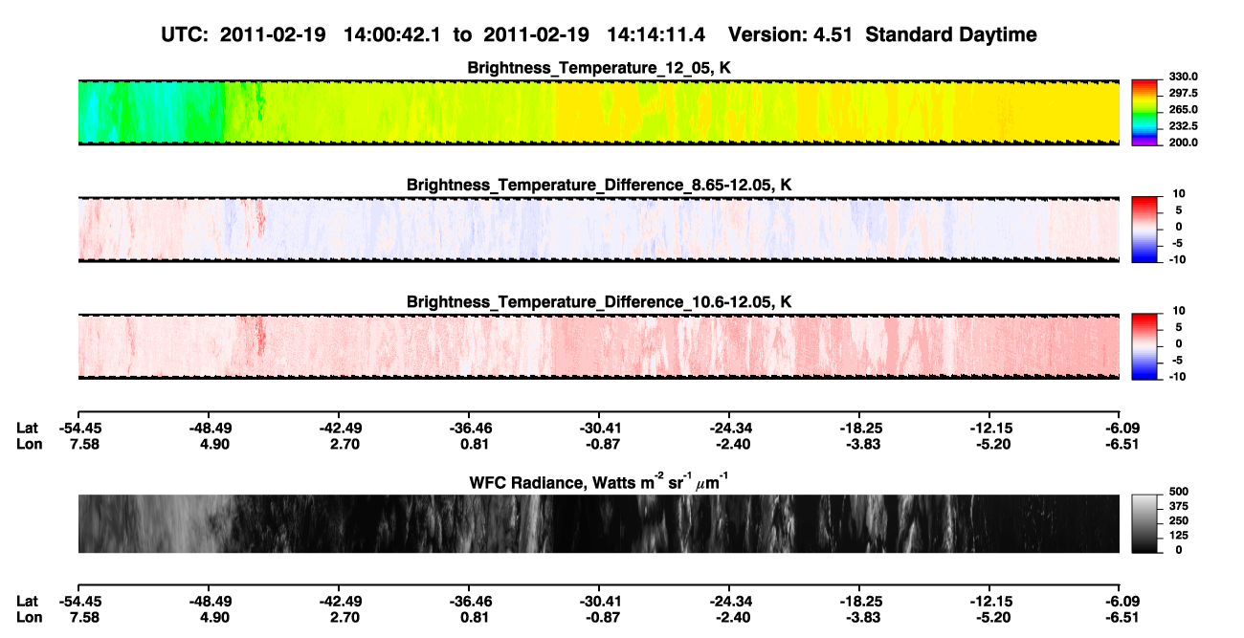Select the 10.6-12.05 difference image strip
The height and width of the screenshot is (638, 1244).
pyautogui.click(x=599, y=346)
